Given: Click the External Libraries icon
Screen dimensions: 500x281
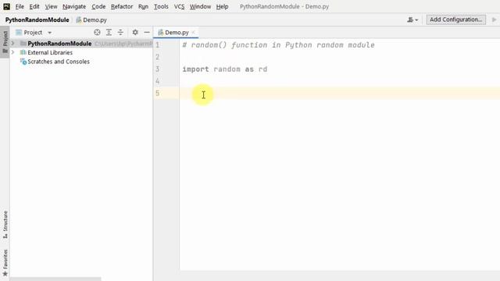Looking at the screenshot, I should pos(23,52).
